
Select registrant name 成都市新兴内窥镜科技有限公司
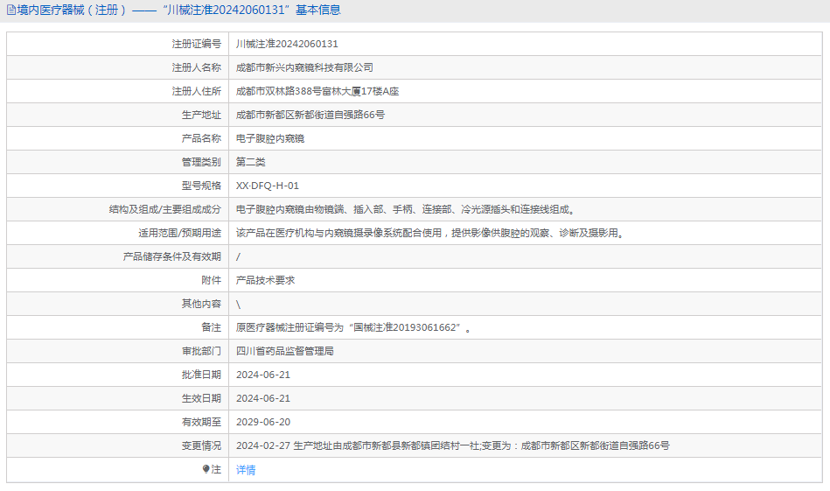(x=304, y=67)
